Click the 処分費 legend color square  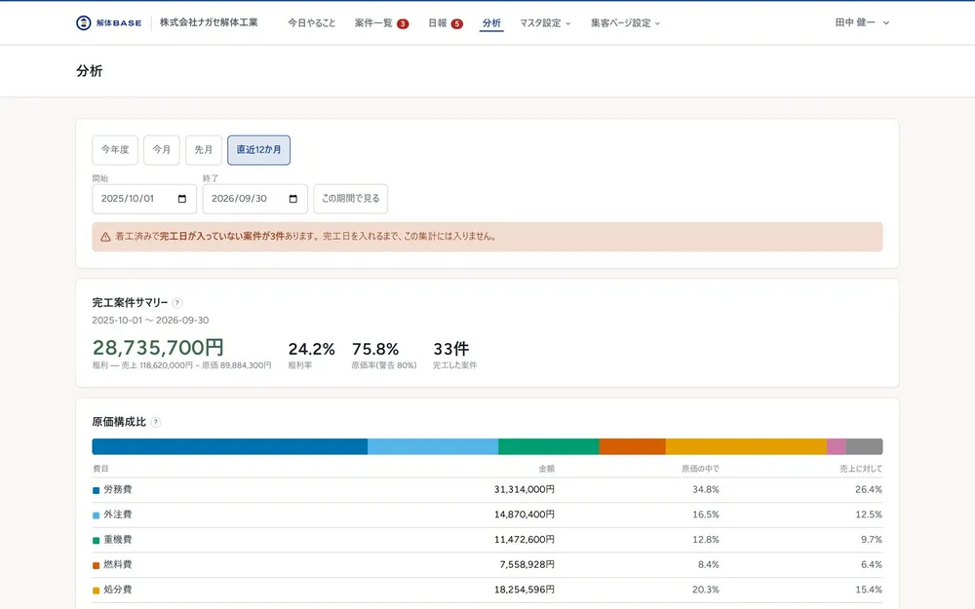tap(97, 590)
